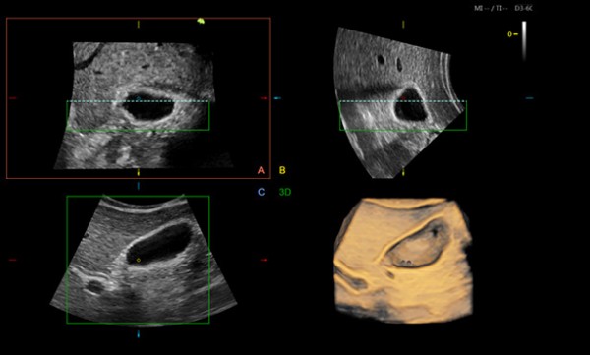The height and width of the screenshot is (355, 590).
Task: Click the red center point in plane B
Action: pyautogui.click(x=403, y=98)
